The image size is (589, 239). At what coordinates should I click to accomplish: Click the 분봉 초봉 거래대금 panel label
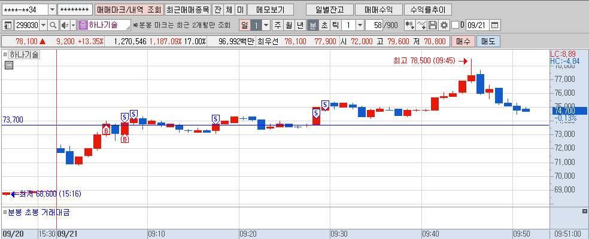tap(39, 213)
